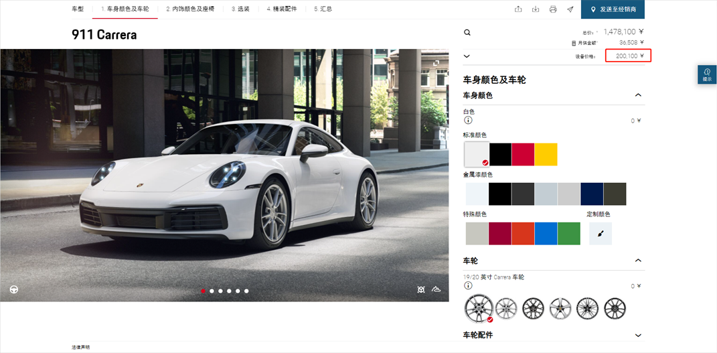Go to the third image carousel dot

pyautogui.click(x=220, y=291)
